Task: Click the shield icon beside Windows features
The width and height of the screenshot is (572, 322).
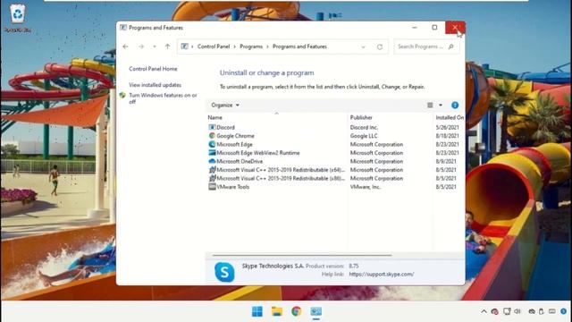Action: point(122,96)
